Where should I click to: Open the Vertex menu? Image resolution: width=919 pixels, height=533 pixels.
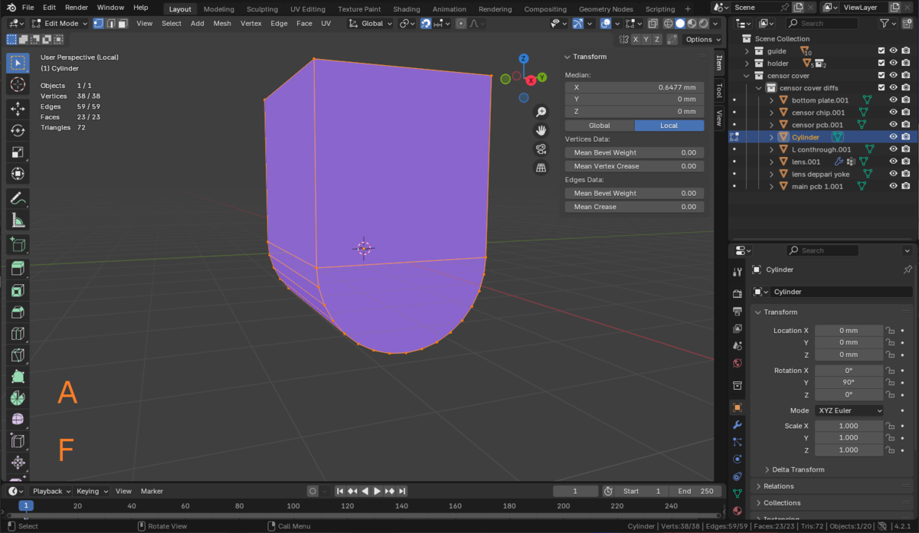tap(250, 23)
